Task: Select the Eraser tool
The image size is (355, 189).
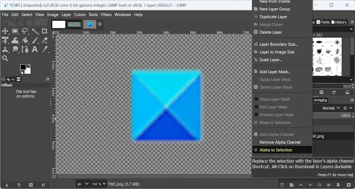Action: [45, 40]
